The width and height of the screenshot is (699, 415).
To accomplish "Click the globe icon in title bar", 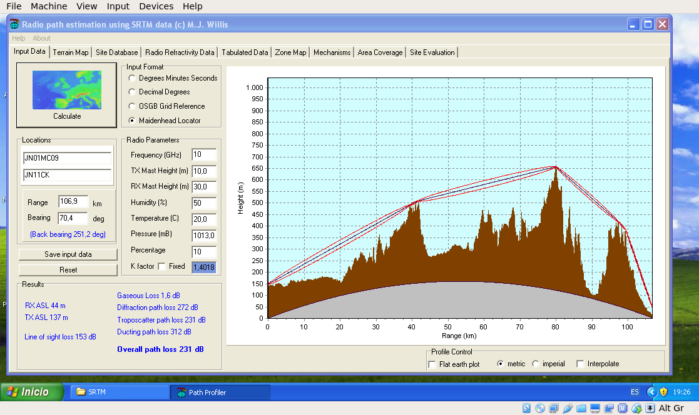I will 14,24.
